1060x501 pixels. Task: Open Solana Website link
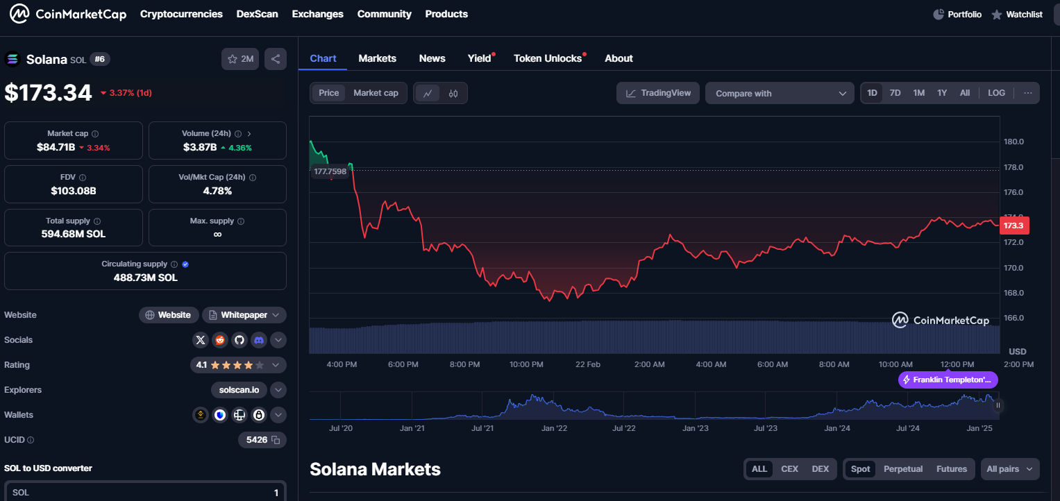point(169,315)
